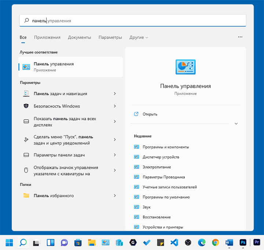Open recent item Программы по умолчанию
Viewport: 264px width, 250px height.
tap(166, 197)
